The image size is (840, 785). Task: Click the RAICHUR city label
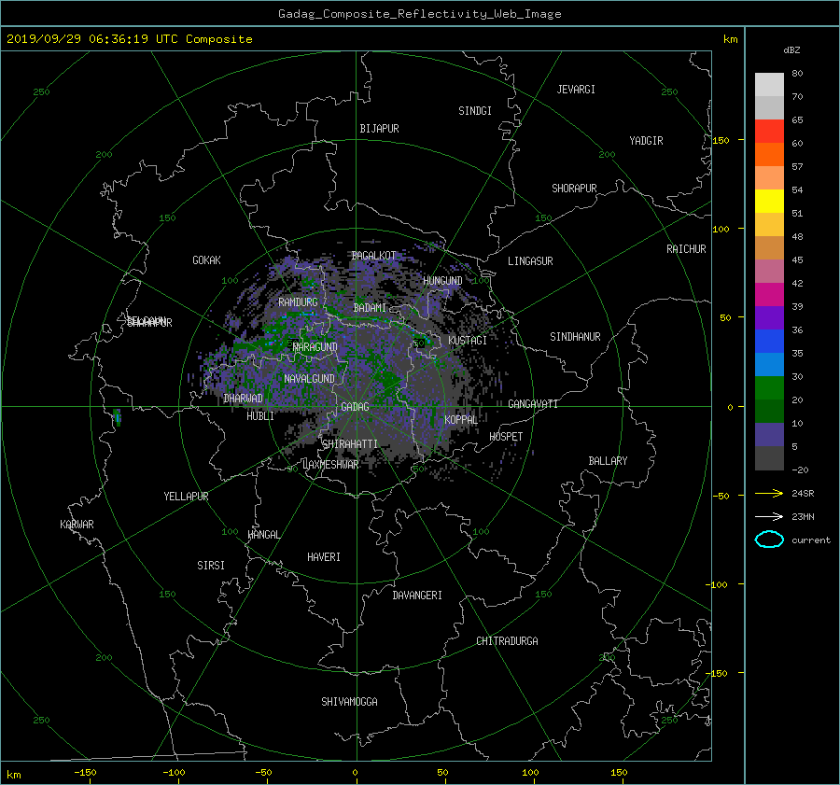(x=686, y=248)
